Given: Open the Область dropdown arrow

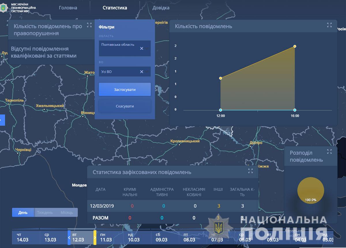Looking at the screenshot, I should point(147,48).
